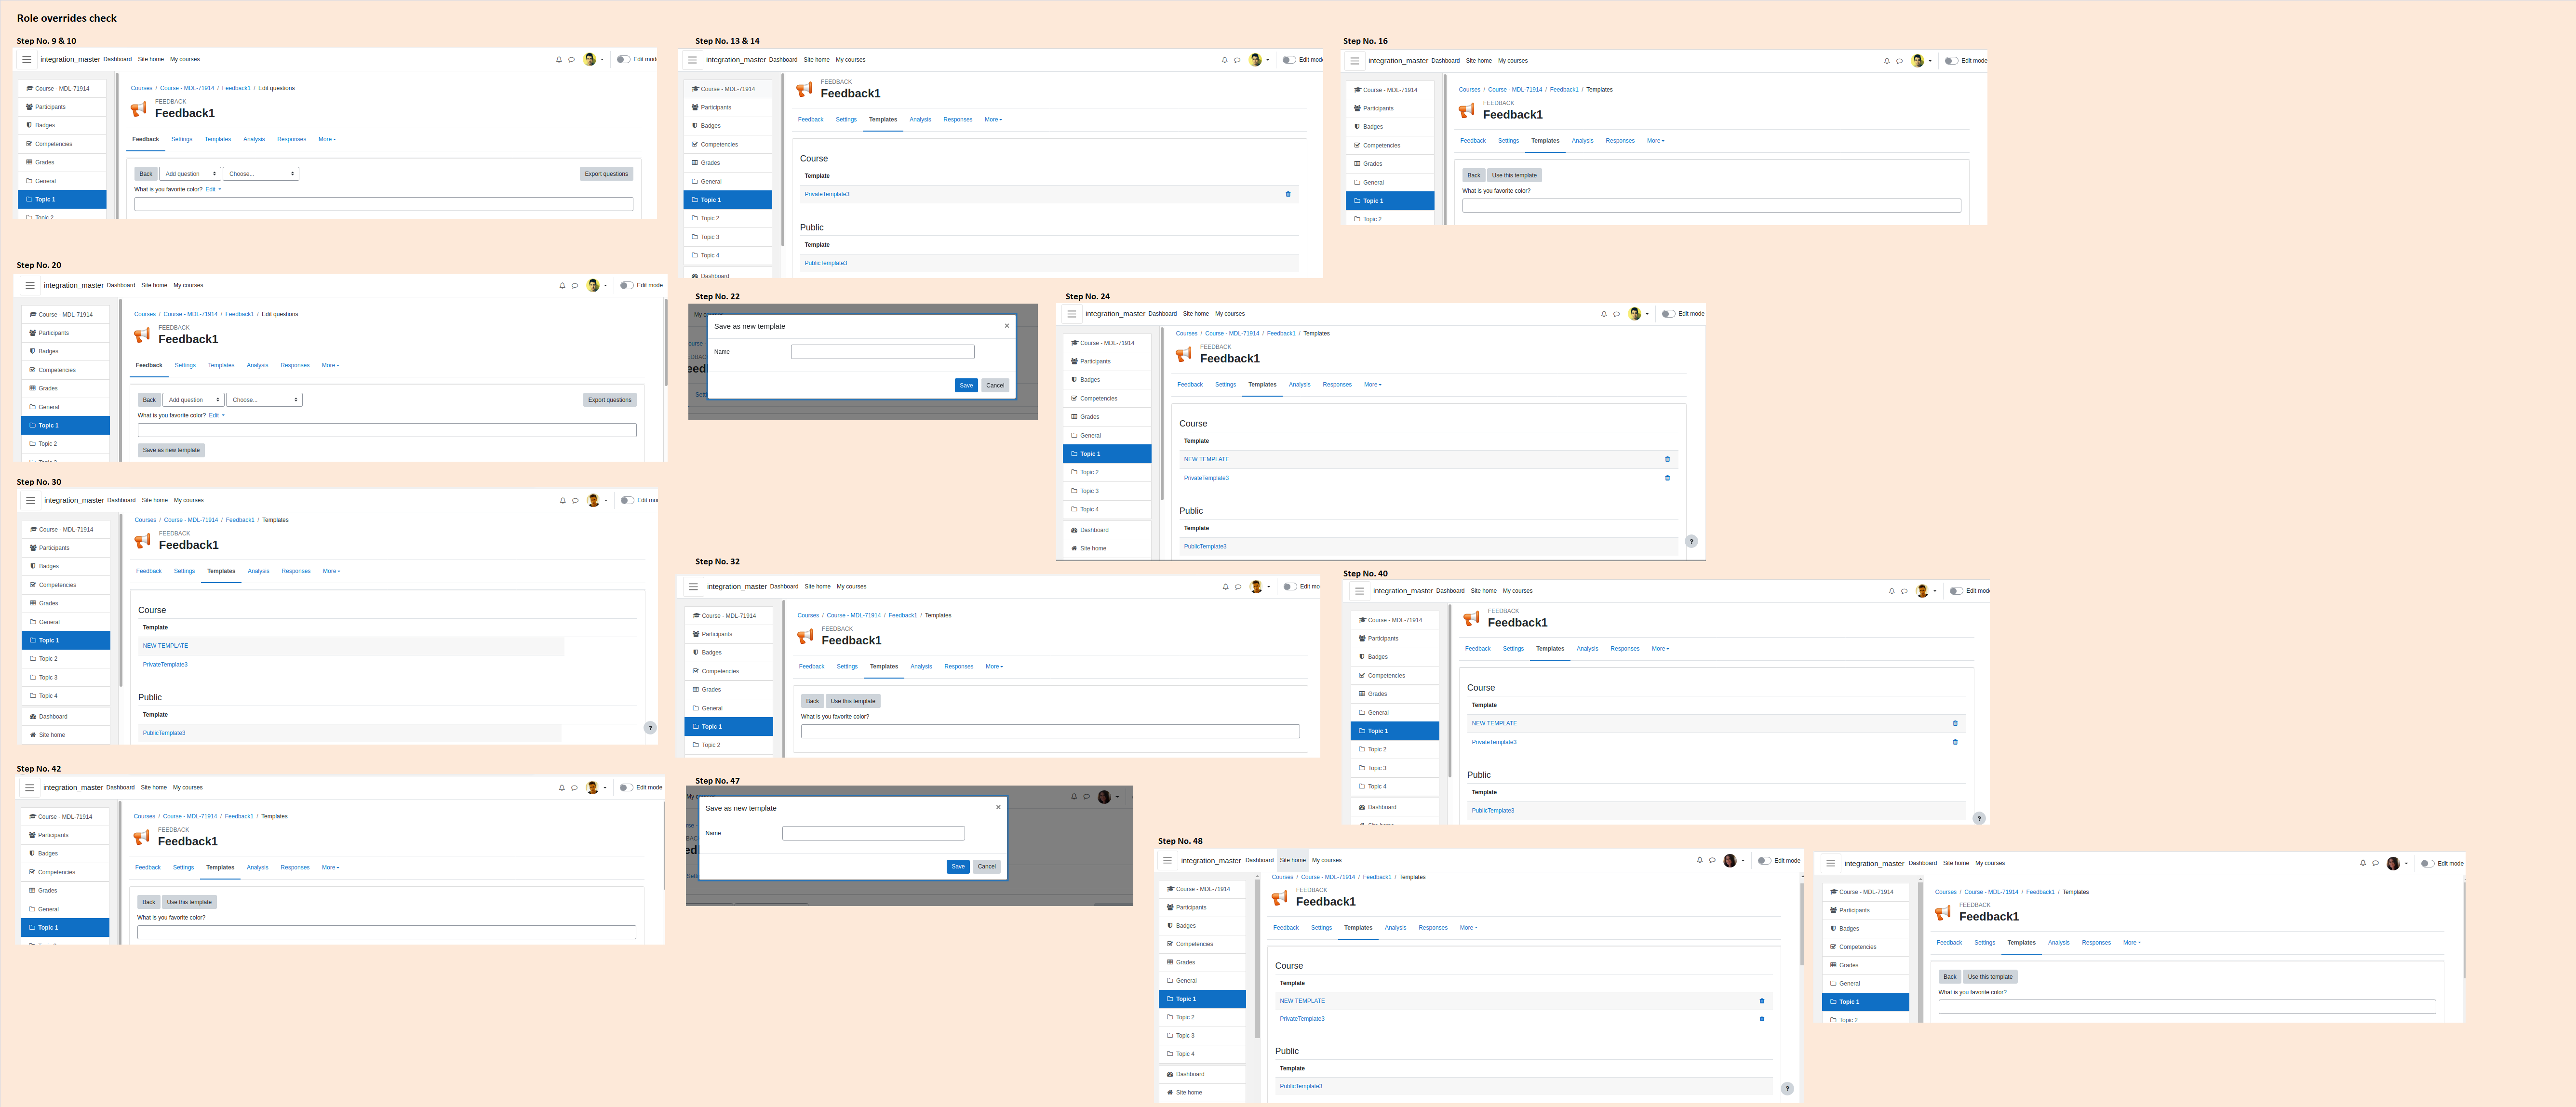Open Choose... dropdown in Step No. 20

264,400
